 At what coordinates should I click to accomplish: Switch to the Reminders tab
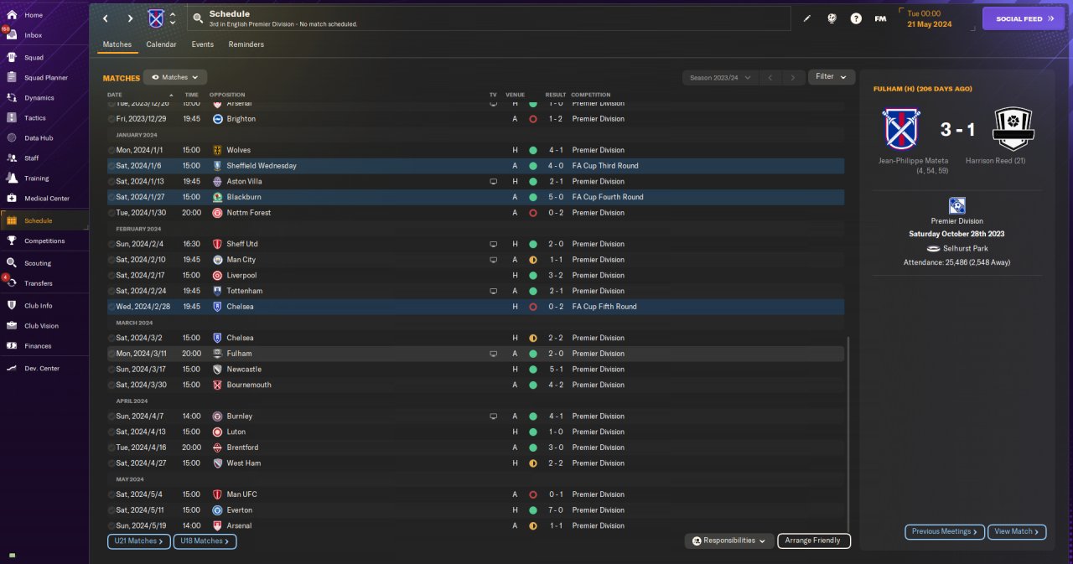pos(246,44)
